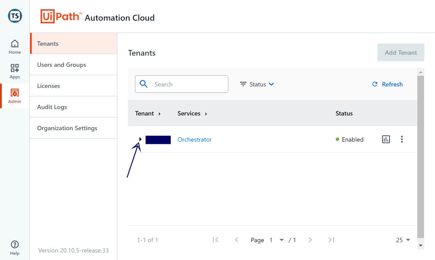Sort by the Tenant column
Viewport: 435px width, 260px height.
pyautogui.click(x=148, y=114)
